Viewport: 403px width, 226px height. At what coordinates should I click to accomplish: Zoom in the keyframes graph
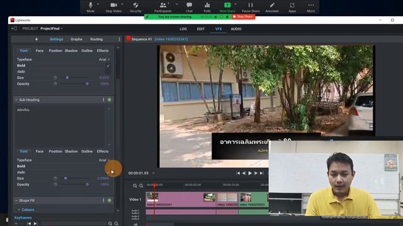click(x=110, y=223)
